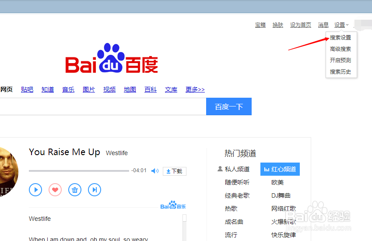Screen dimensions: 372x241
Task: Select the 红心频道 channel
Action: (280, 169)
